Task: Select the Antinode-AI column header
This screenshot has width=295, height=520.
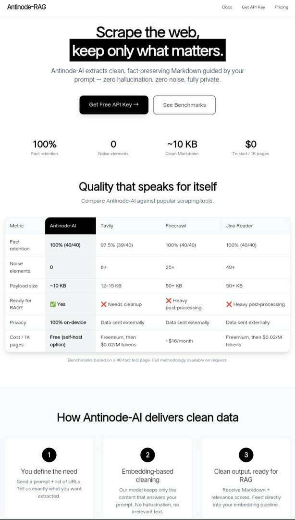Action: (71, 226)
